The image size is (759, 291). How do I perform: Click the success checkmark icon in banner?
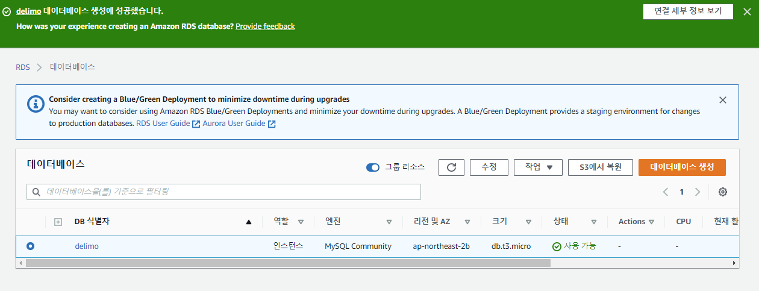point(7,11)
